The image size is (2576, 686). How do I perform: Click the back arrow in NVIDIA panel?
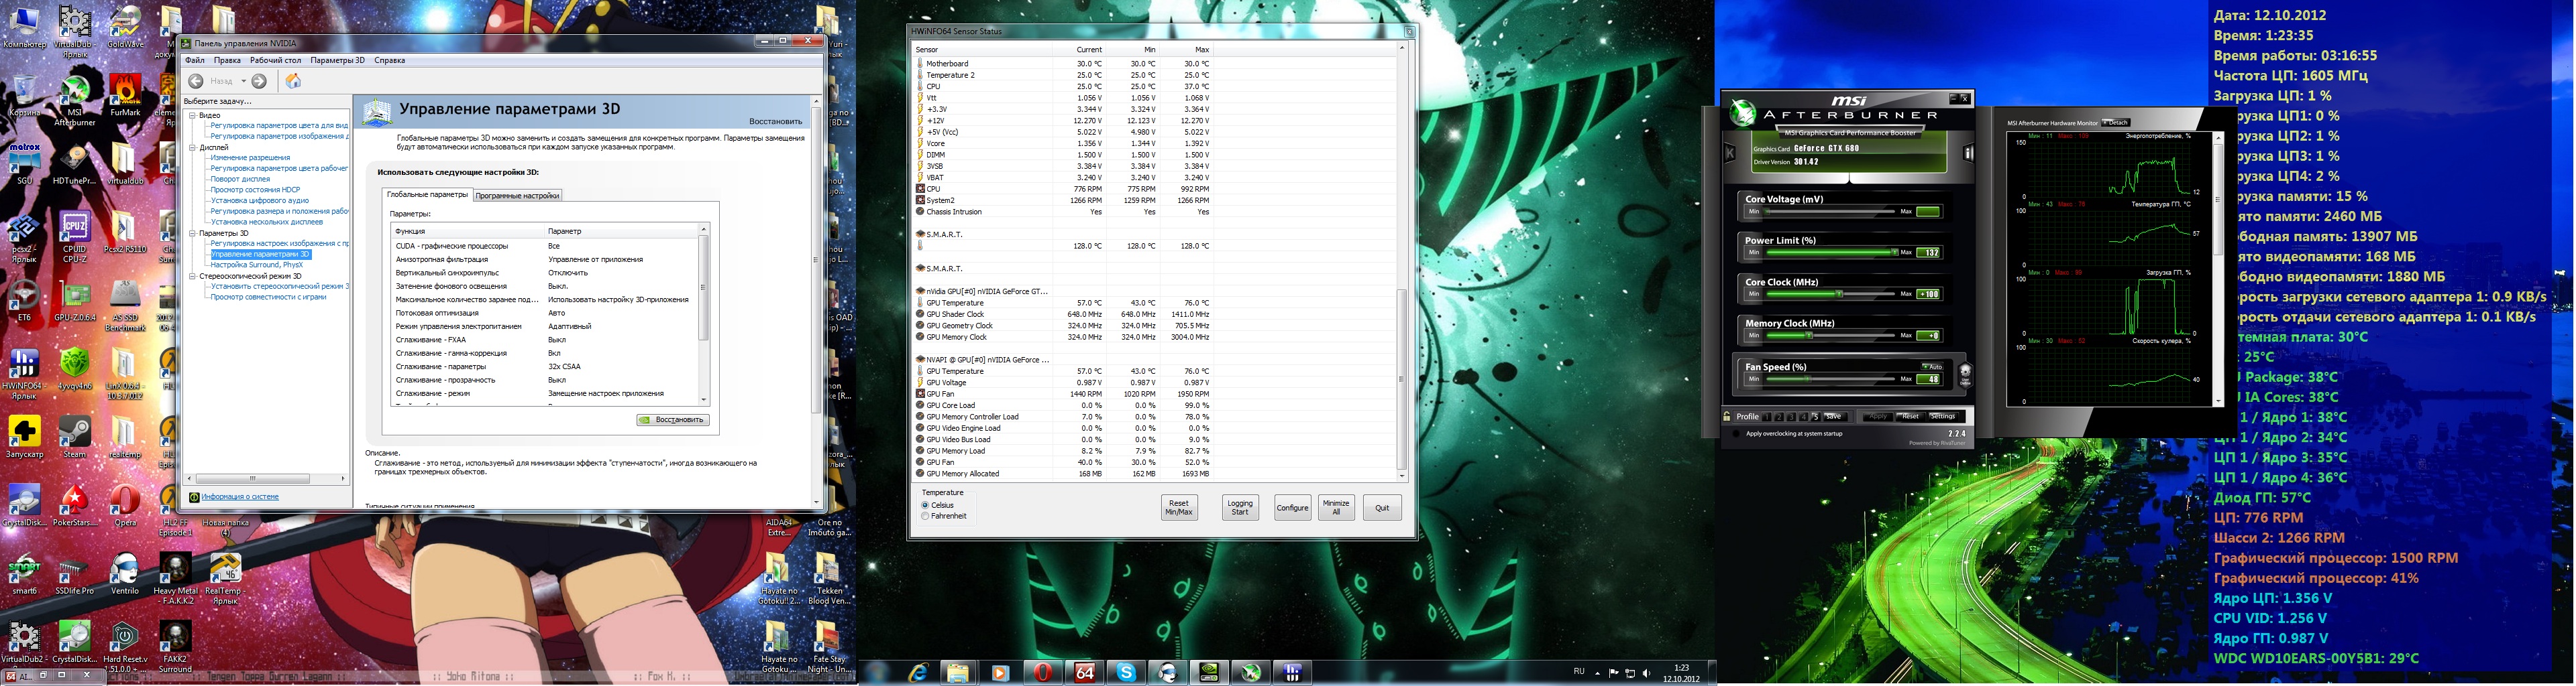(x=196, y=81)
